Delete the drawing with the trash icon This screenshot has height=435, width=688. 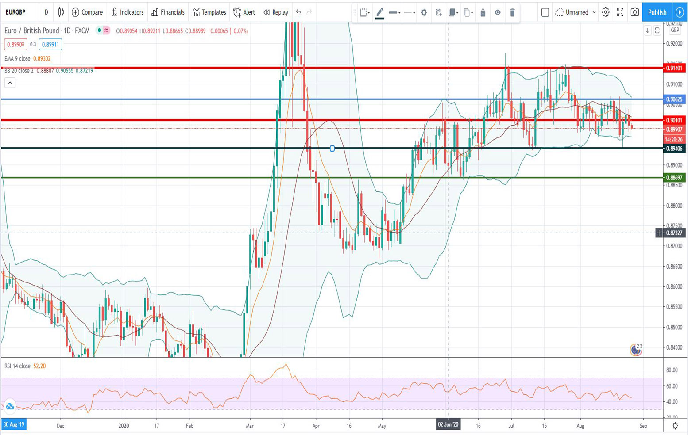point(512,13)
